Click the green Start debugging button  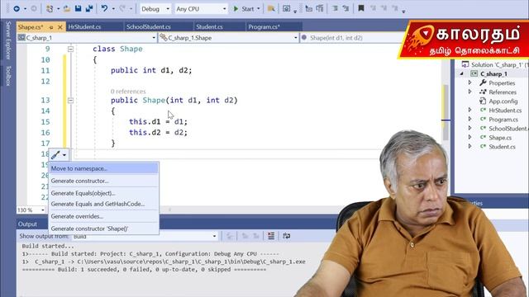click(244, 9)
